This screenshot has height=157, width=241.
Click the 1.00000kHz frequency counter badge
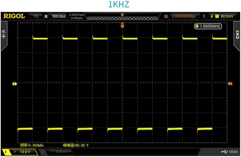pyautogui.click(x=208, y=26)
